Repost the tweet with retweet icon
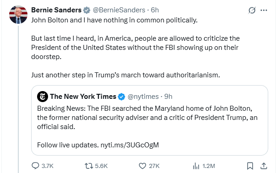276x173 pixels. click(89, 166)
